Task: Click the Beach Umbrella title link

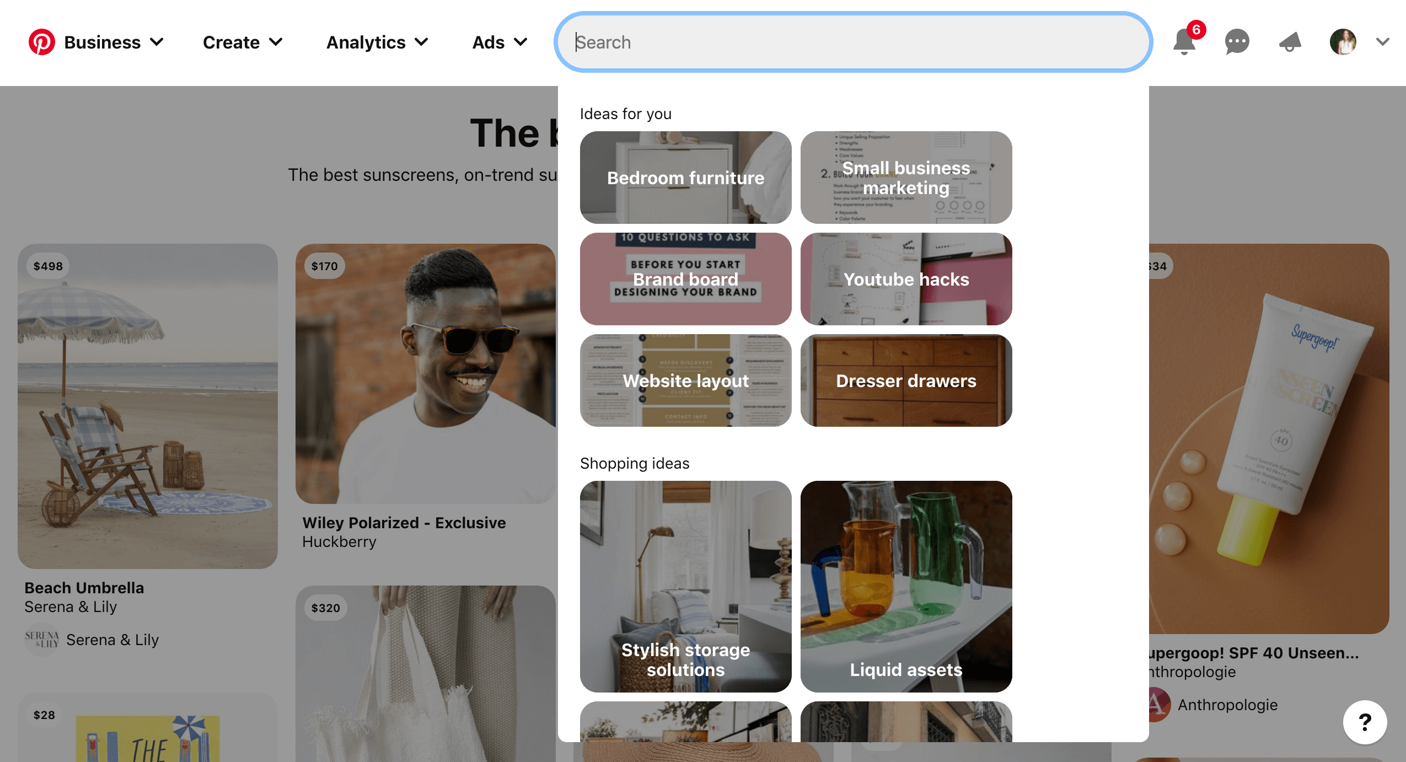Action: pyautogui.click(x=84, y=588)
